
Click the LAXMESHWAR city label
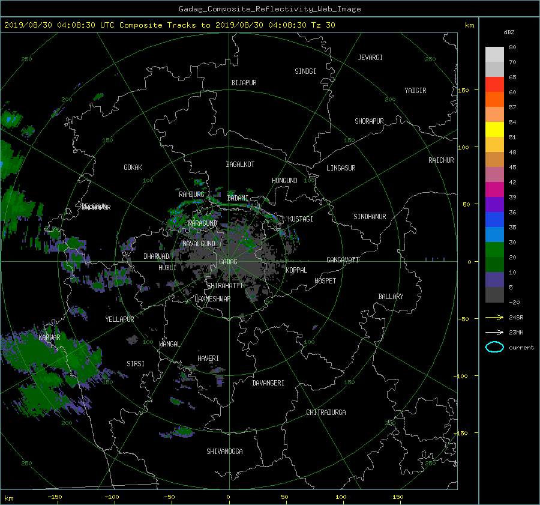212,299
